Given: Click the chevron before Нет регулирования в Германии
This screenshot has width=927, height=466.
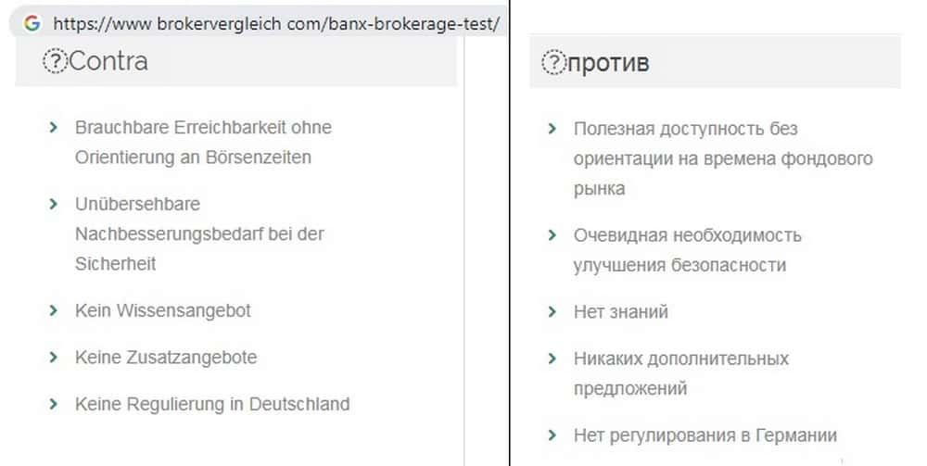Looking at the screenshot, I should [x=552, y=435].
